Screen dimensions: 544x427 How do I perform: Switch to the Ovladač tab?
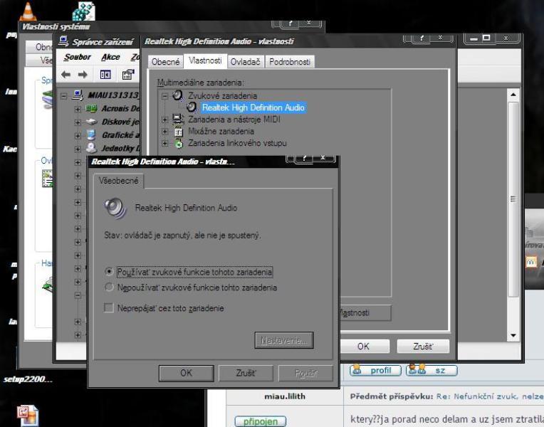tap(245, 62)
